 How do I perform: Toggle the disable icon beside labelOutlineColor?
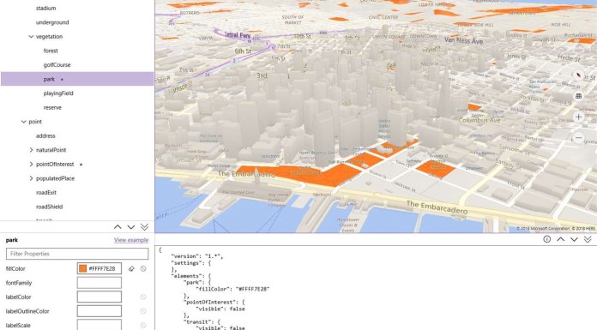pyautogui.click(x=143, y=311)
